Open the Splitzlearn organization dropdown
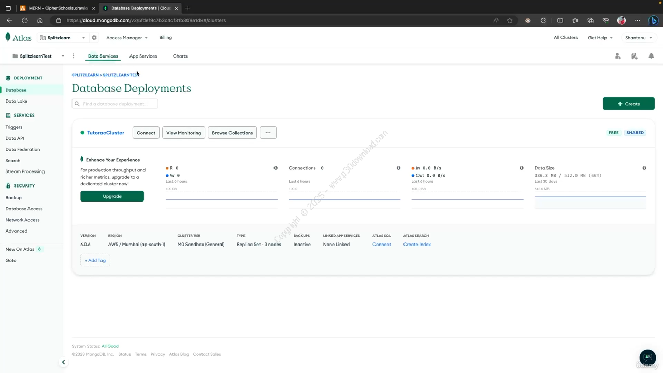The height and width of the screenshot is (373, 663). coord(62,38)
